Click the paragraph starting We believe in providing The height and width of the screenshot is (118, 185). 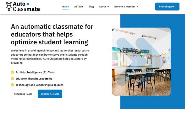tap(50, 57)
